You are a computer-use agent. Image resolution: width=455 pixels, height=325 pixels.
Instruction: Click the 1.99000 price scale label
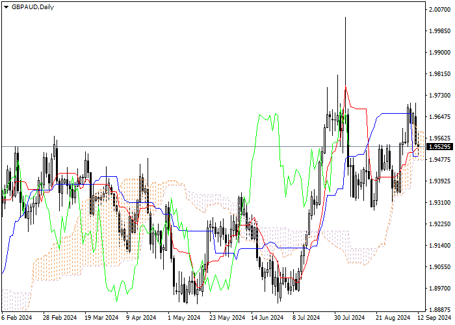click(x=440, y=53)
